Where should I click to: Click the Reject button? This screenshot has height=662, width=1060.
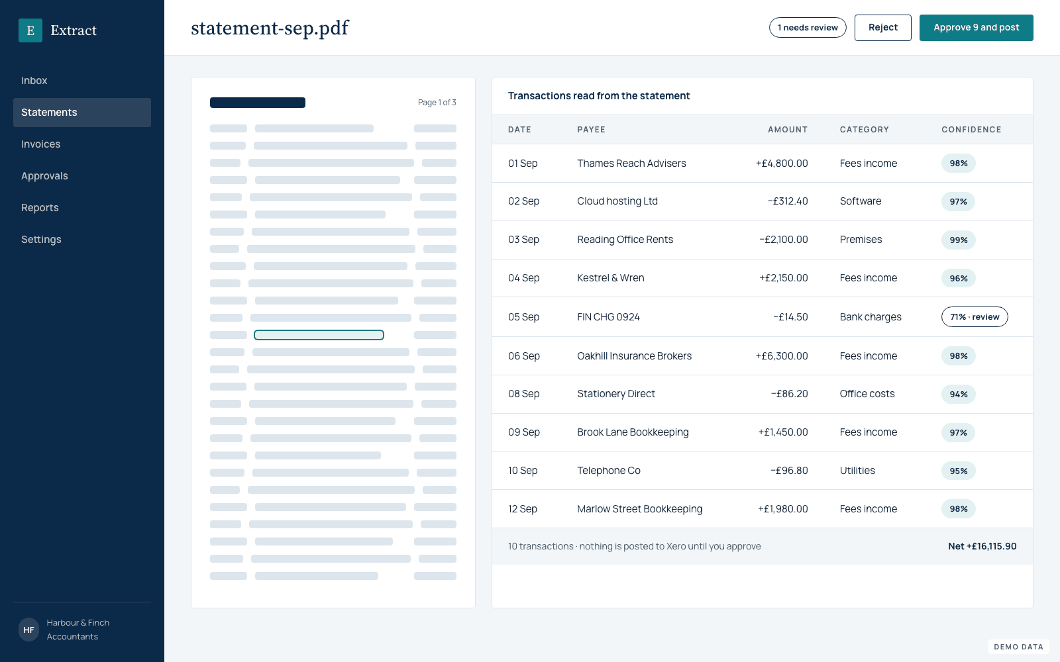pyautogui.click(x=883, y=28)
